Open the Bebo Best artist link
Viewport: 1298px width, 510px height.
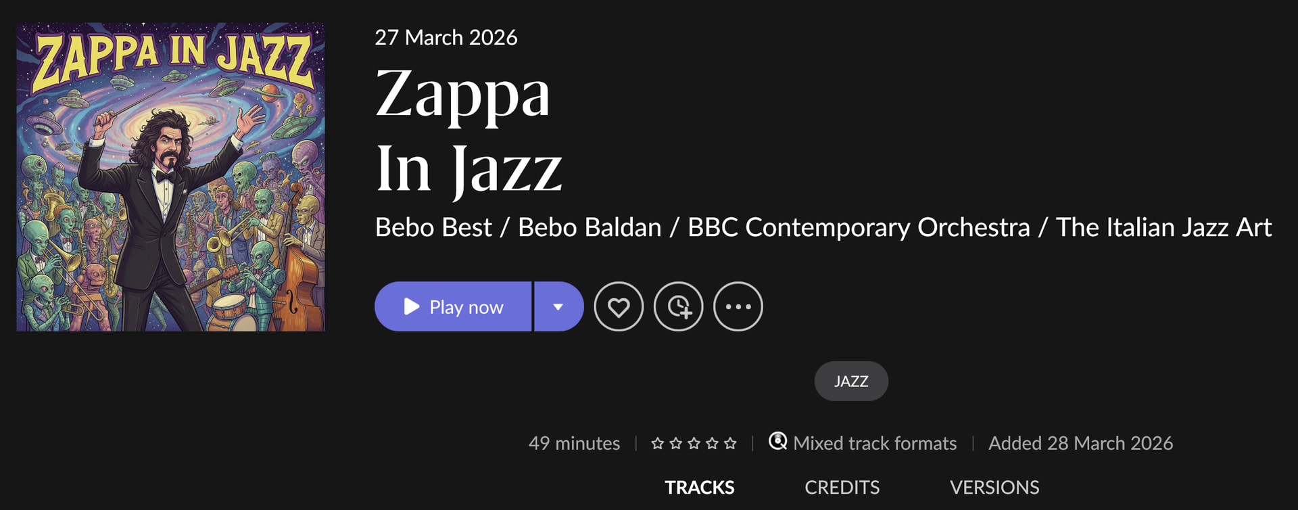433,228
